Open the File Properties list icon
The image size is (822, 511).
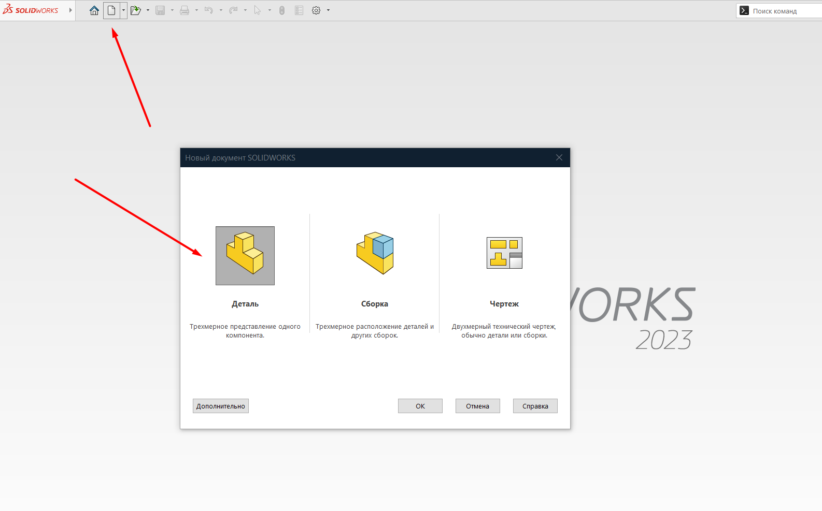pyautogui.click(x=299, y=10)
